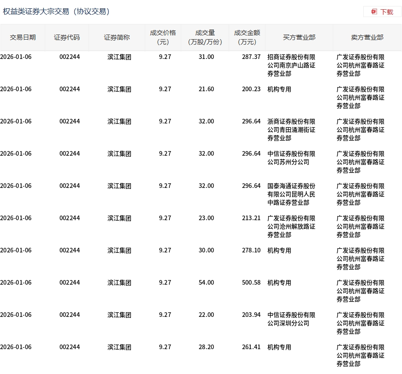Viewport: 402px width, 374px height.
Task: Select the volume 54.00 cell
Action: click(x=206, y=282)
